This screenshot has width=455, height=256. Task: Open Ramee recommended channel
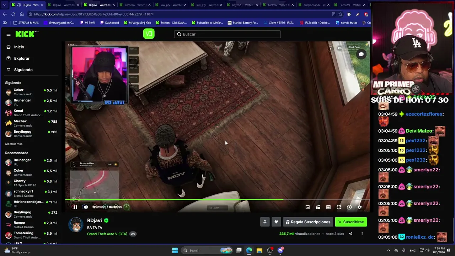pyautogui.click(x=31, y=225)
